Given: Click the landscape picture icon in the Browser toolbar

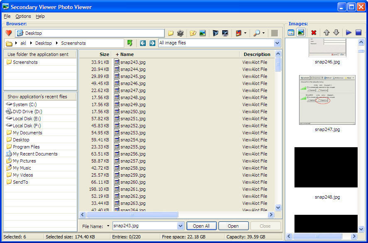Looking at the screenshot, I should click(x=202, y=33).
